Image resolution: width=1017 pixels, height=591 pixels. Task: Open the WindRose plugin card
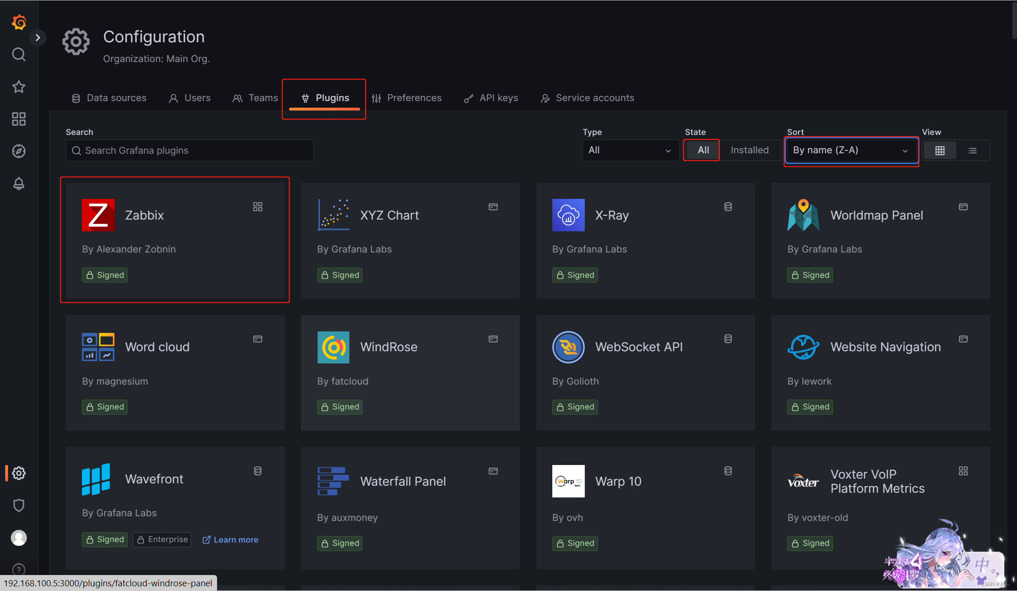(409, 373)
